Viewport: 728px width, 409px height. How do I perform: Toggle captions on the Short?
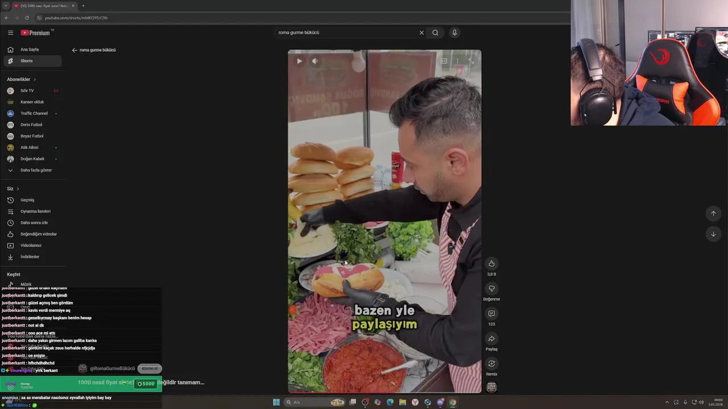(444, 61)
